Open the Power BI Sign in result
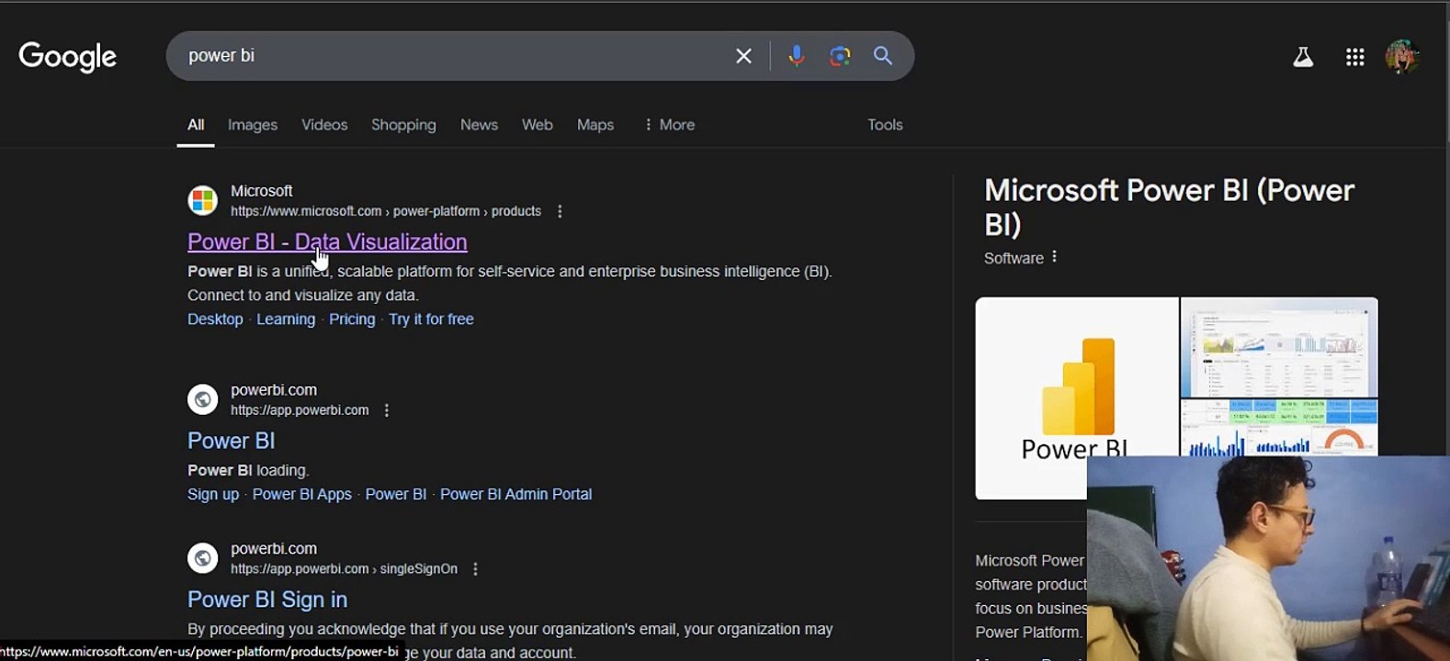The height and width of the screenshot is (661, 1450). [267, 599]
